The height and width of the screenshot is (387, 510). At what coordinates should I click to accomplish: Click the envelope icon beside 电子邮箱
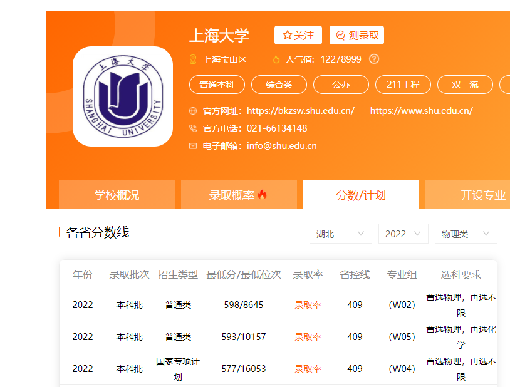click(x=193, y=146)
